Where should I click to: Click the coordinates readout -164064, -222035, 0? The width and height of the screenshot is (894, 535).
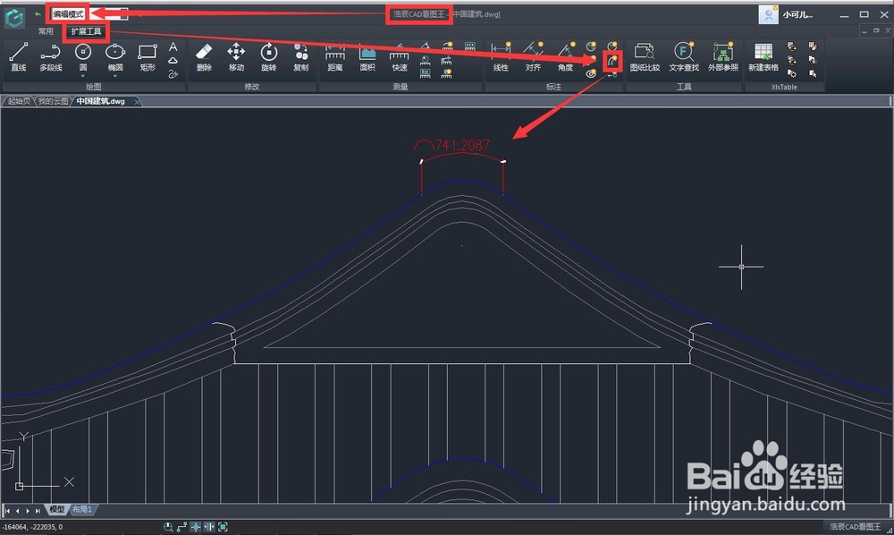[32, 527]
